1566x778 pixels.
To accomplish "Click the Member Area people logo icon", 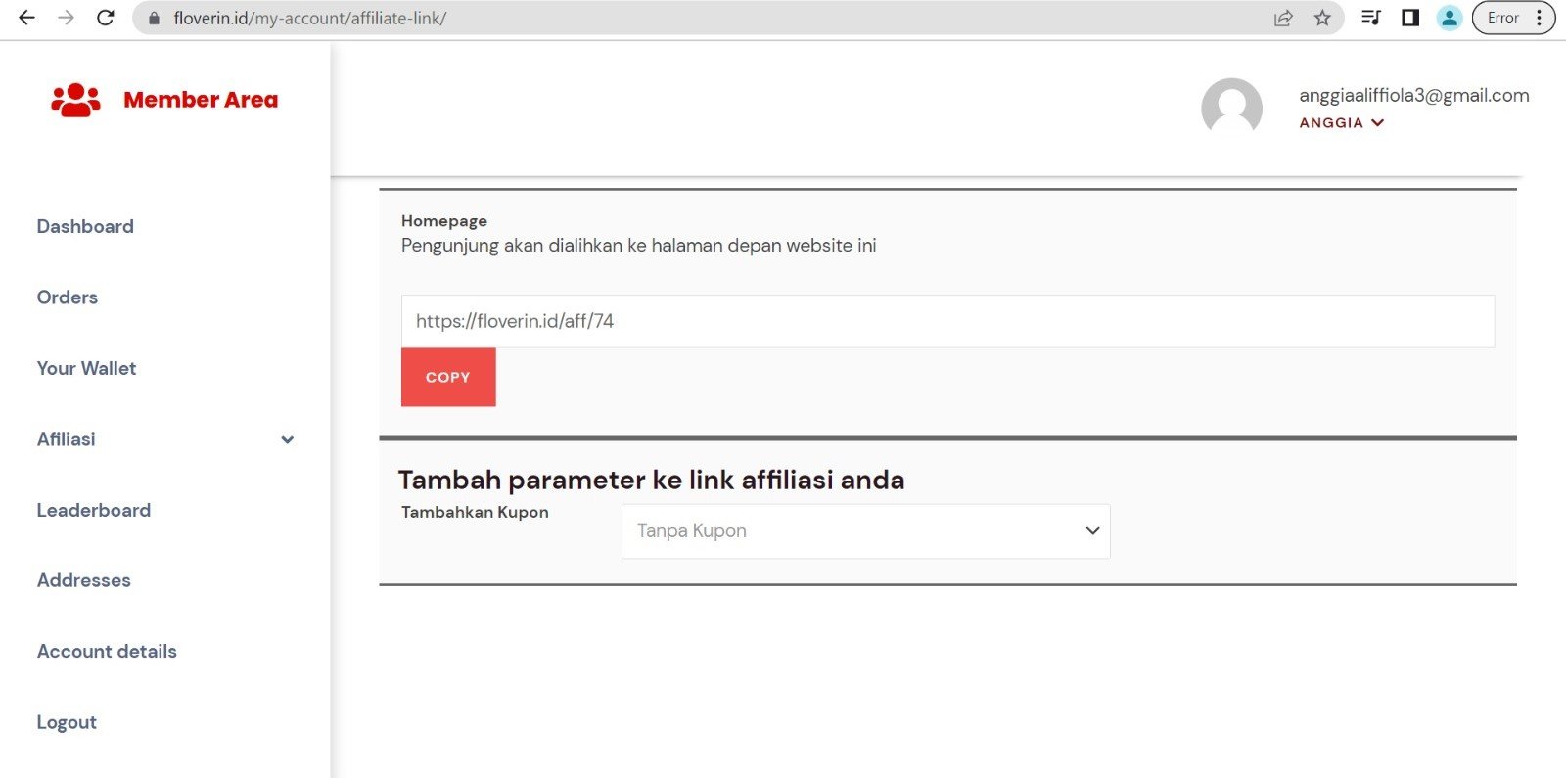I will pos(75,100).
